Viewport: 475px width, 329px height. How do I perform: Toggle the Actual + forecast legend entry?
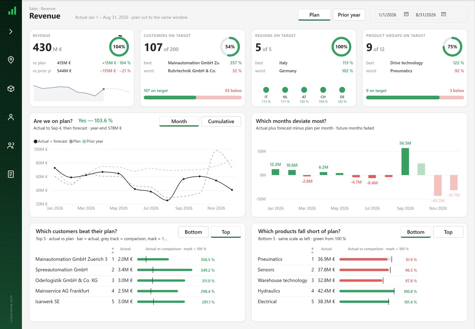click(50, 141)
